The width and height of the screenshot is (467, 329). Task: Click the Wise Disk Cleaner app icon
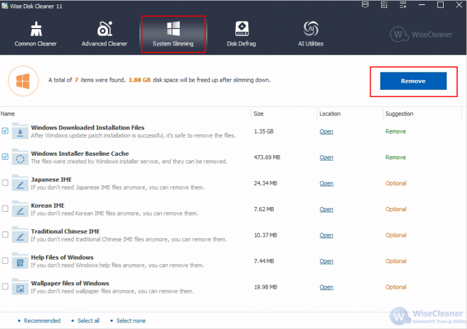pyautogui.click(x=5, y=6)
